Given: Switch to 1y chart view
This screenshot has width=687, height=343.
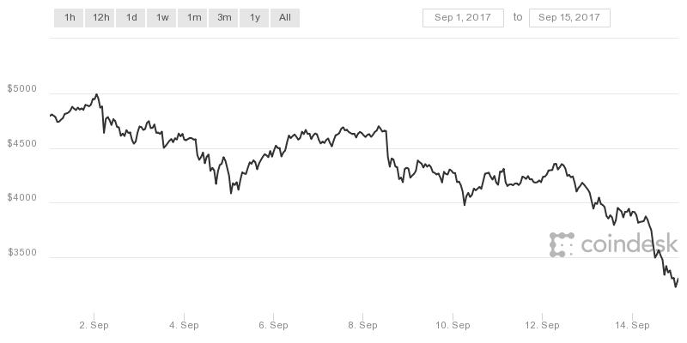Looking at the screenshot, I should 255,18.
